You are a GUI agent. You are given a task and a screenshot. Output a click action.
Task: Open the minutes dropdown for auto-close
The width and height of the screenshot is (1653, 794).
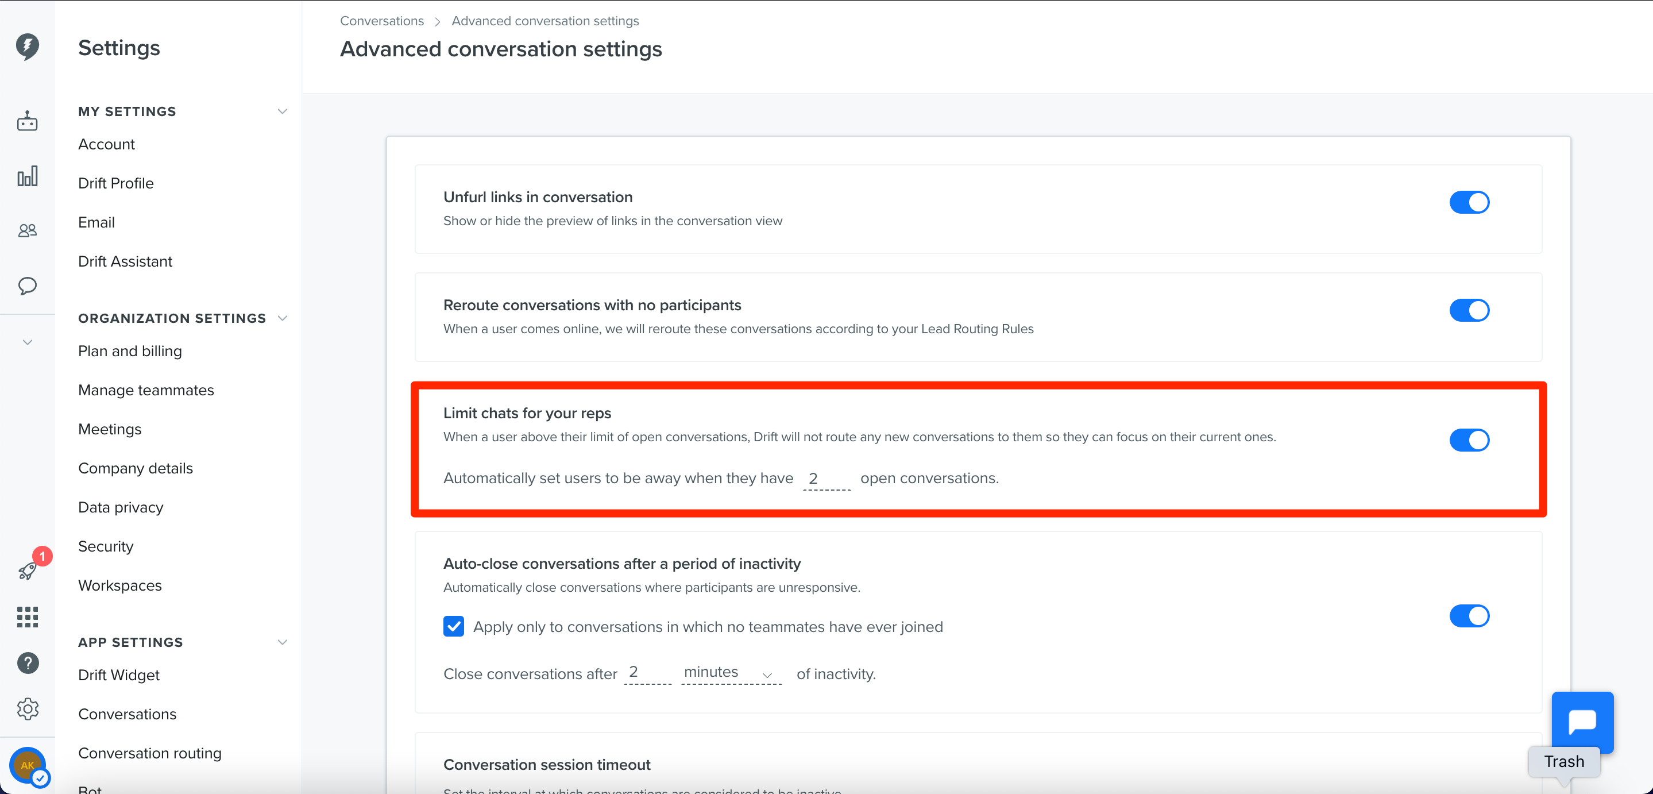pos(728,673)
